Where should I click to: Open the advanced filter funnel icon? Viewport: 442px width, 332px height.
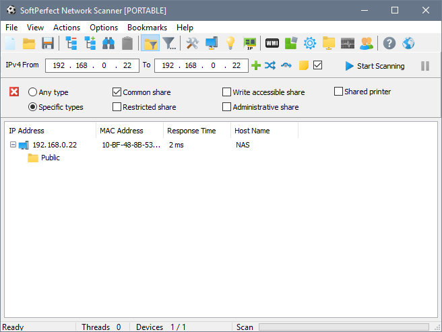169,43
